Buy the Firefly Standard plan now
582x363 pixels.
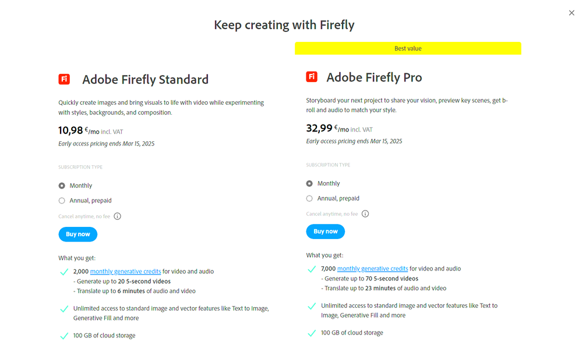(78, 234)
